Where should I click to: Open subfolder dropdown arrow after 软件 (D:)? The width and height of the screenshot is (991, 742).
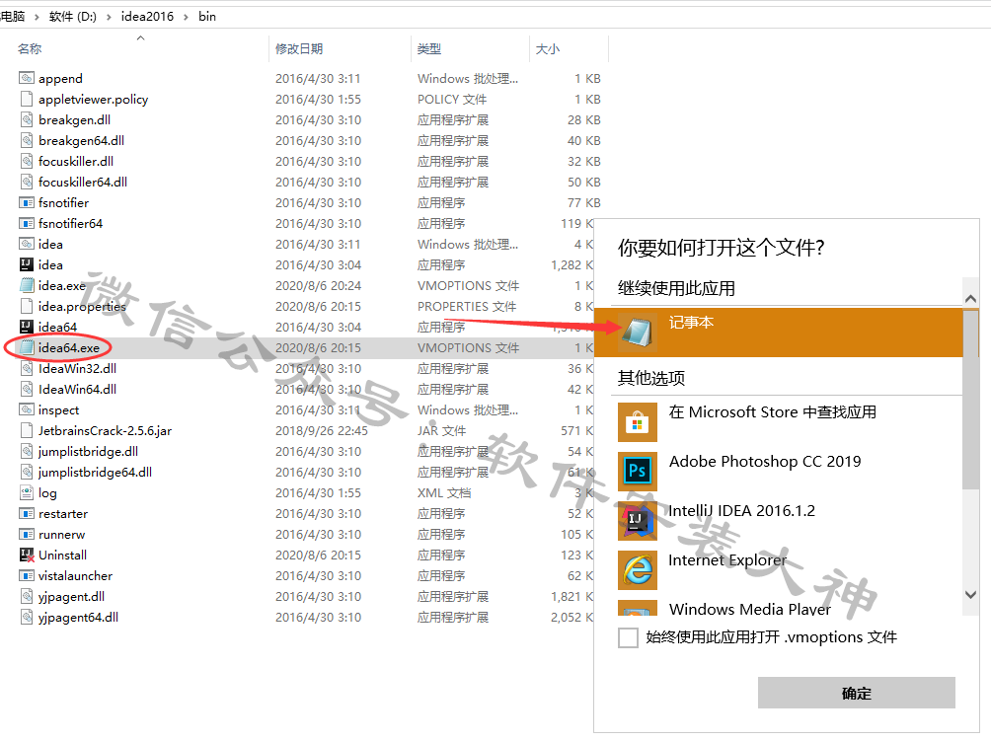[109, 17]
